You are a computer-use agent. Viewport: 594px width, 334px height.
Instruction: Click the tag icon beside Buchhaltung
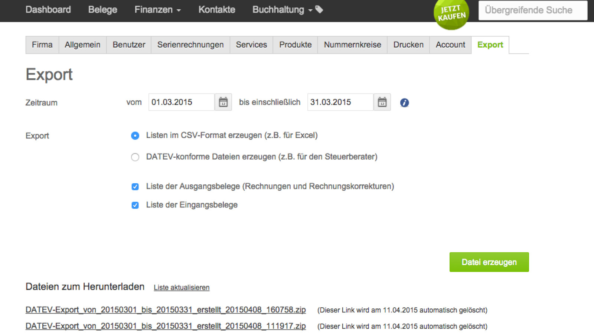(319, 10)
